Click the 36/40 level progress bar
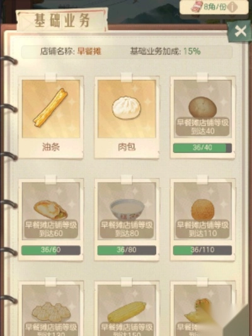 pos(202,148)
